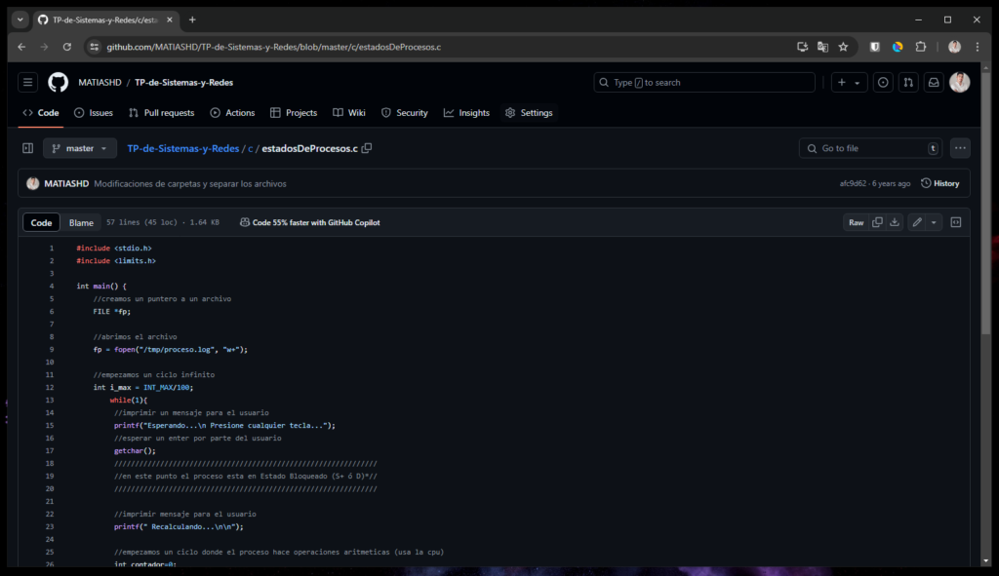Edit the file with the pencil icon

pyautogui.click(x=915, y=222)
